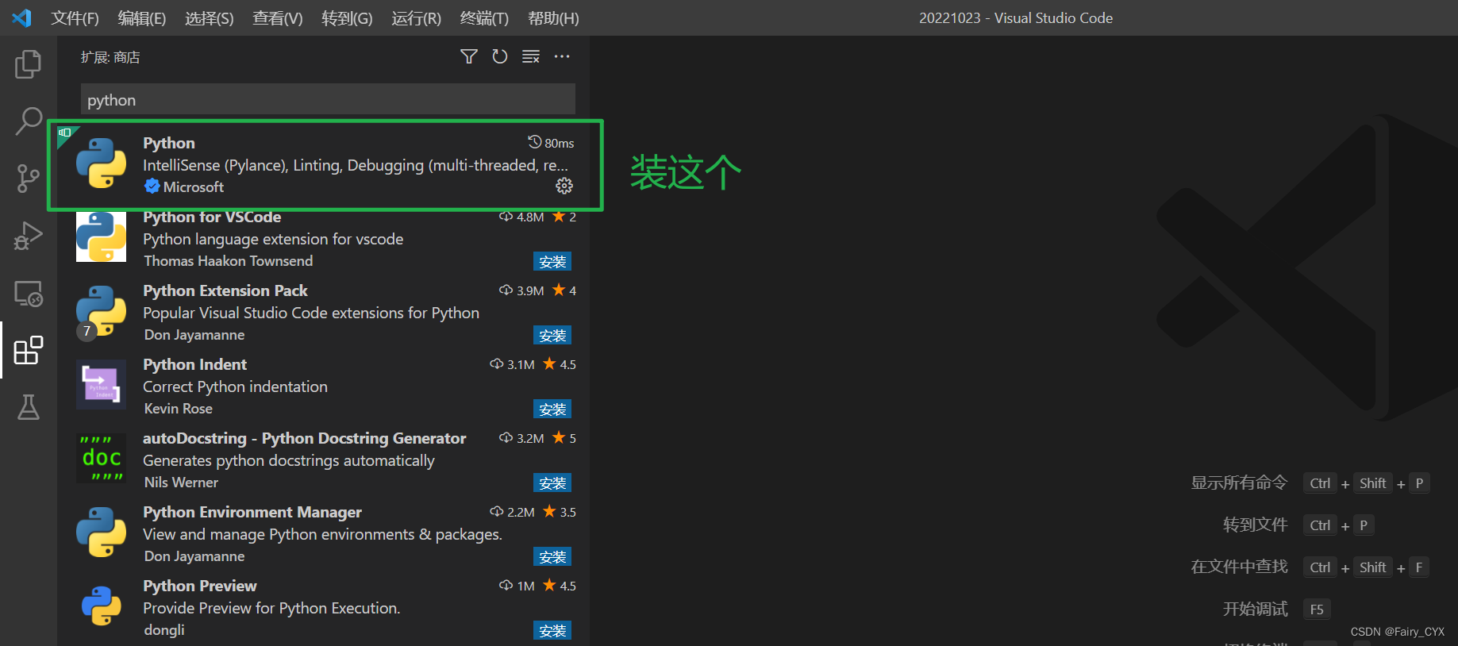Open the 文件(F) menu
Viewport: 1458px width, 646px height.
click(x=75, y=18)
